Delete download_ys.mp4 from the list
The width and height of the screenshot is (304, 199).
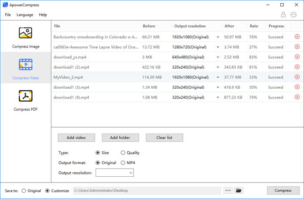pyautogui.click(x=297, y=57)
